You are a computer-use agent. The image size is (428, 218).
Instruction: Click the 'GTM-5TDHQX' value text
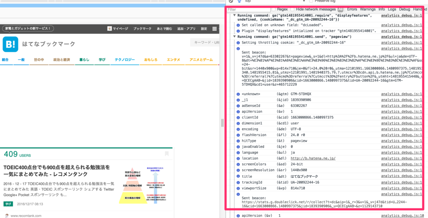point(301,94)
